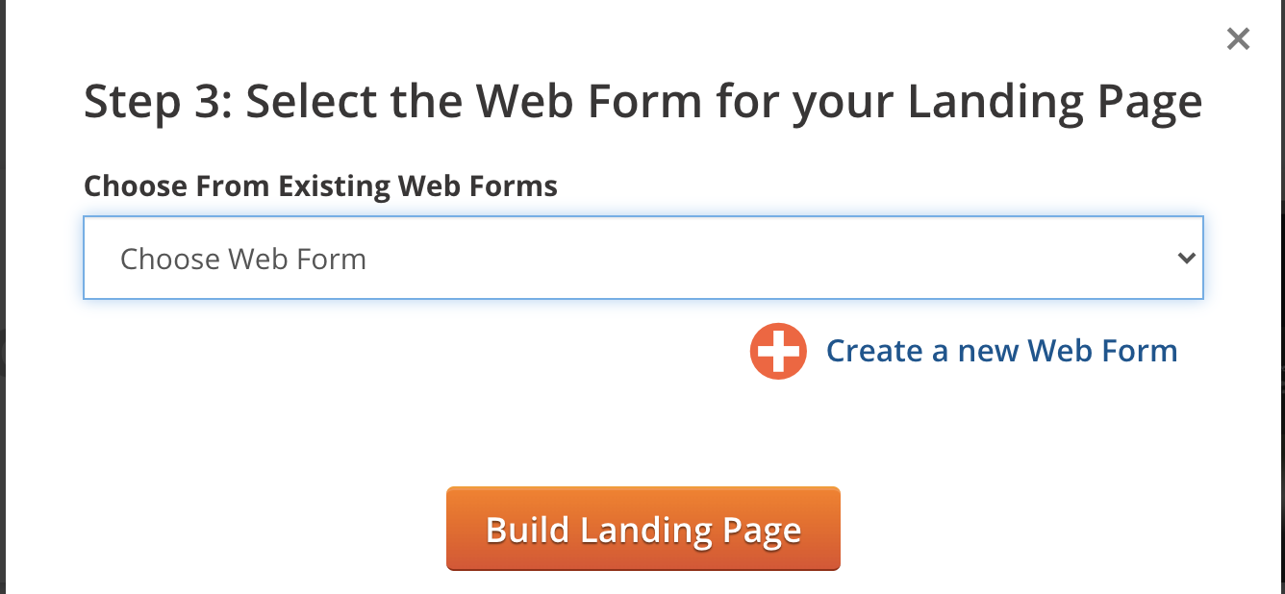Click the orange plus circle icon
This screenshot has width=1285, height=594.
click(777, 351)
